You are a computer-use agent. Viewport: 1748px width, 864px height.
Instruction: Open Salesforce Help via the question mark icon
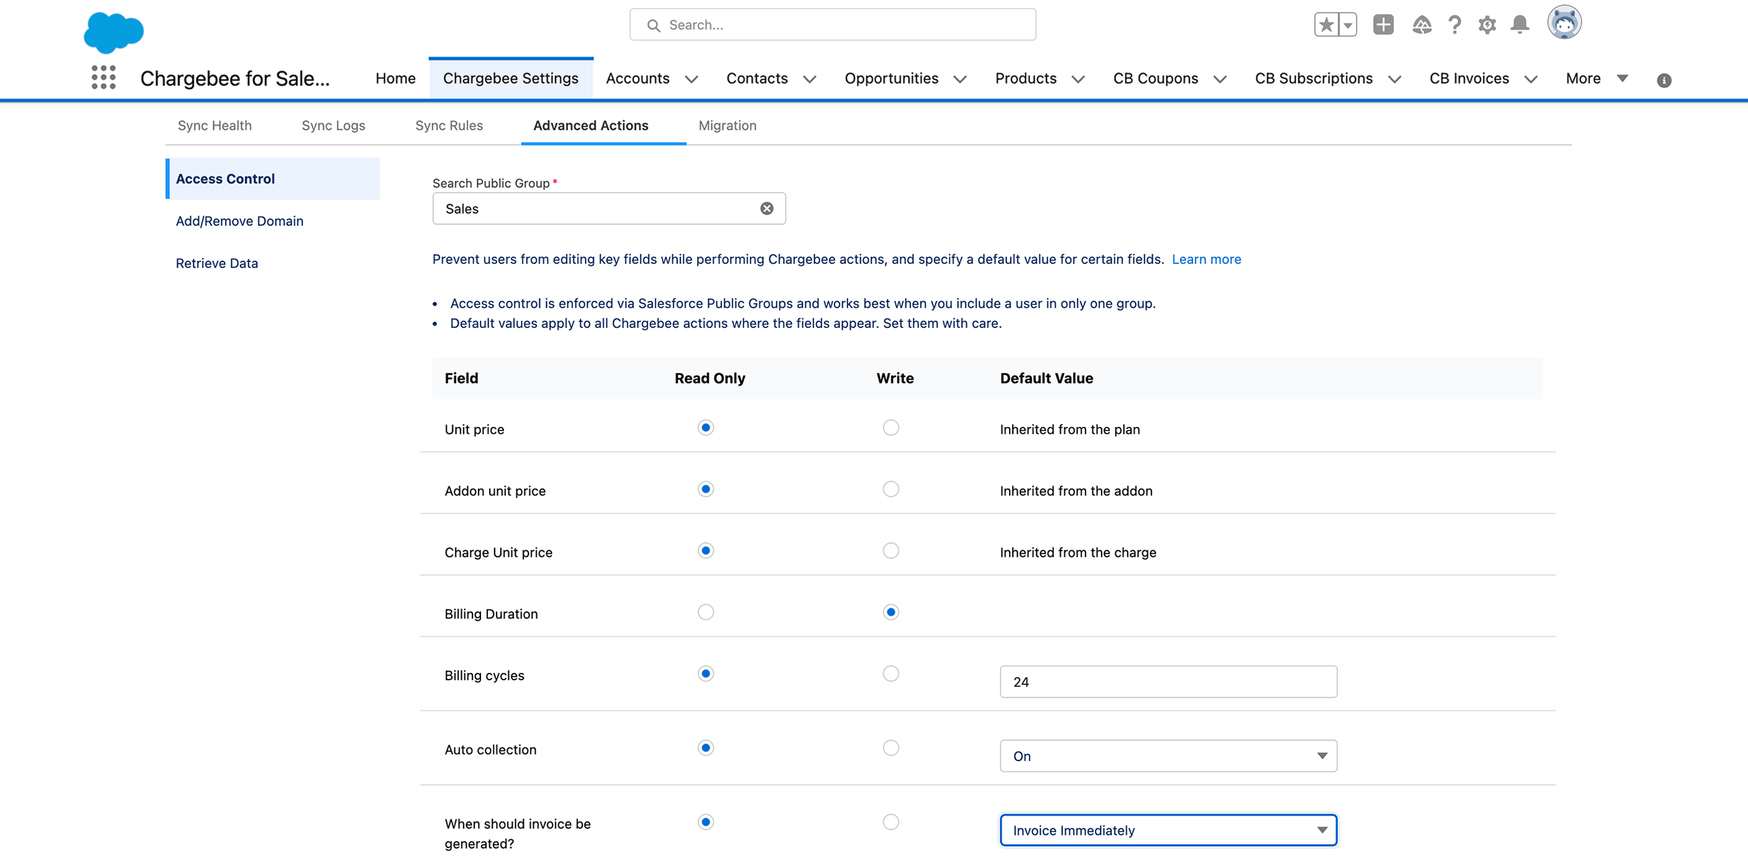tap(1454, 24)
